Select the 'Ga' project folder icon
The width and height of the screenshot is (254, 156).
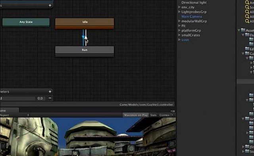[x=247, y=53]
